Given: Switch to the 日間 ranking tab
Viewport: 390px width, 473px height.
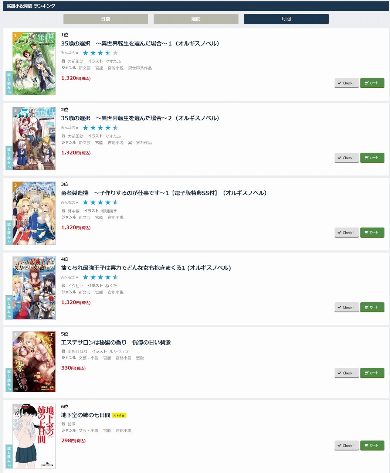Looking at the screenshot, I should (x=106, y=19).
